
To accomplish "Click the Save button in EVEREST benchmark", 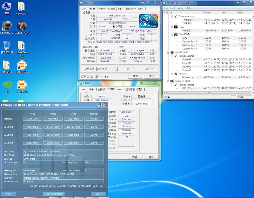I will pyautogui.click(x=9, y=194).
